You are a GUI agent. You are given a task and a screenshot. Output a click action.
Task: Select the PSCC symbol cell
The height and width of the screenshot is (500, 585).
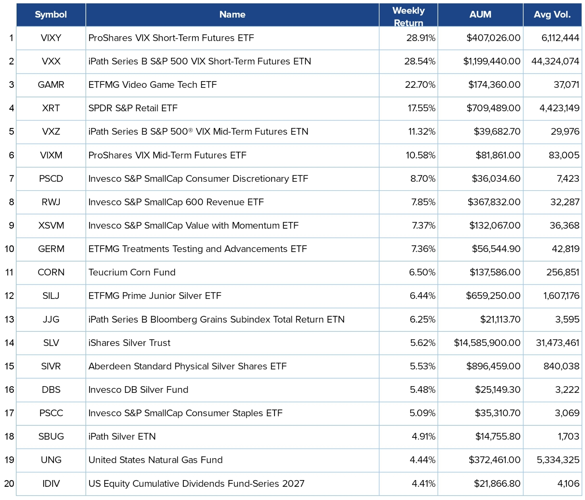tap(51, 413)
